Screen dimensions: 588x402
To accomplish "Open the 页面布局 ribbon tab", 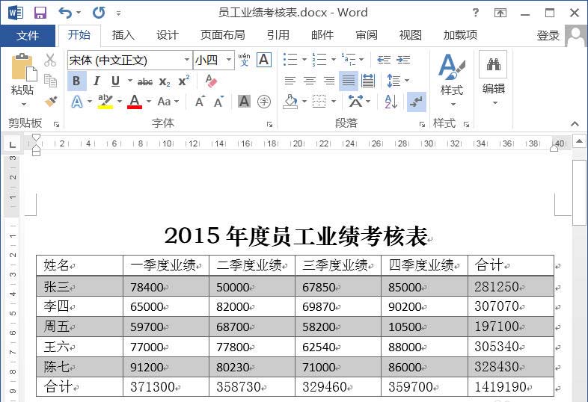I will 222,35.
